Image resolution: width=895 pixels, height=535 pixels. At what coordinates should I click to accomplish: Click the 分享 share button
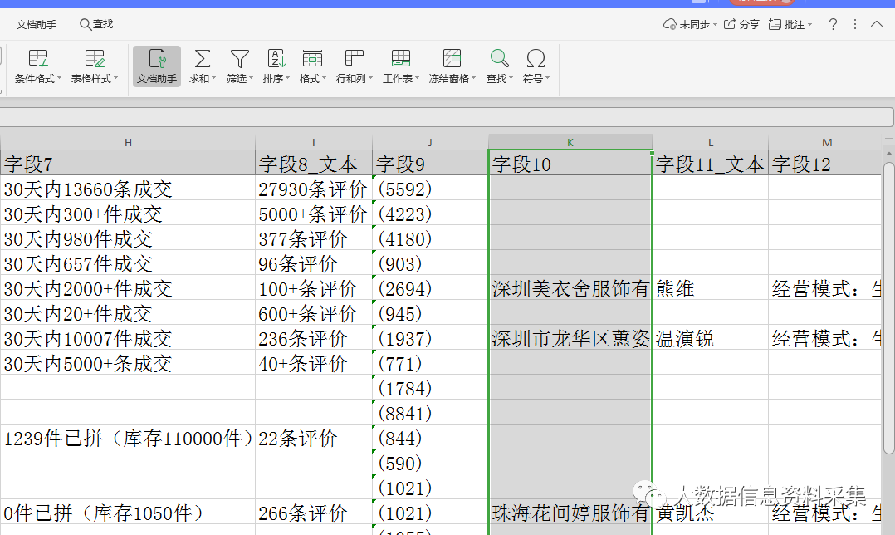click(x=741, y=24)
